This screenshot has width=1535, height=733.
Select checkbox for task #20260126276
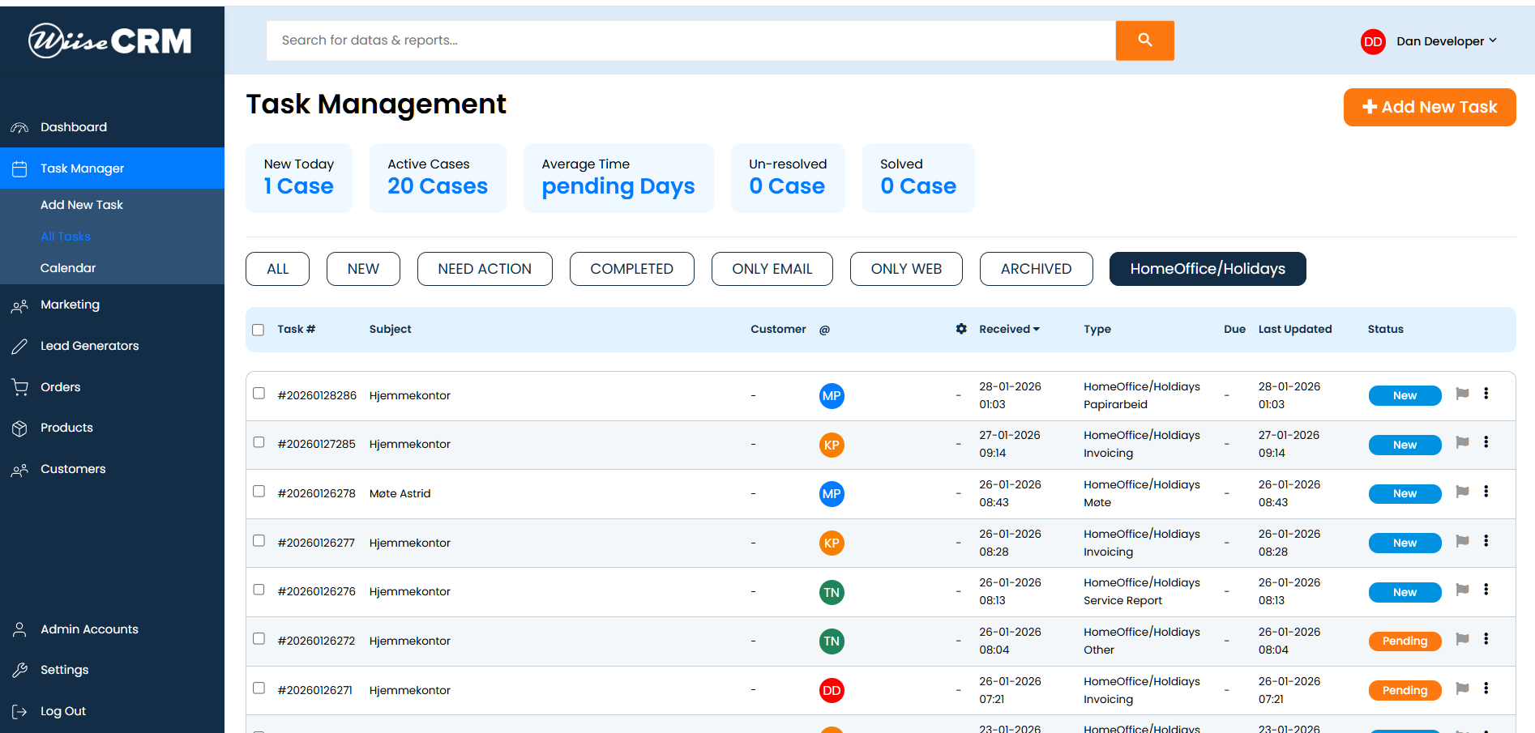pos(259,590)
